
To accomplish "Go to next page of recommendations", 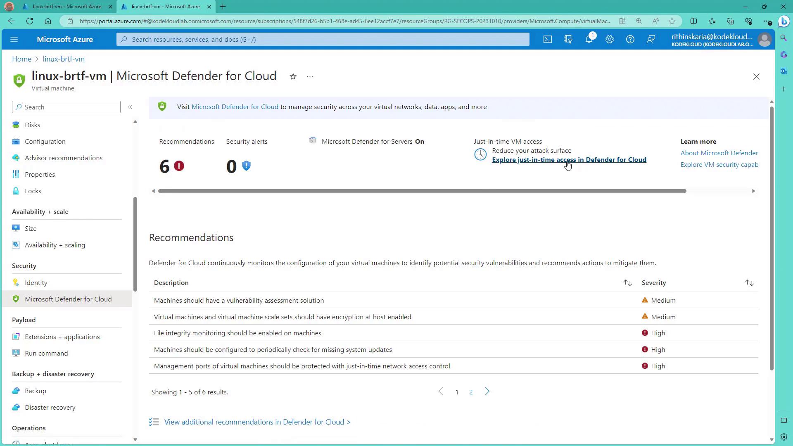I will [487, 391].
